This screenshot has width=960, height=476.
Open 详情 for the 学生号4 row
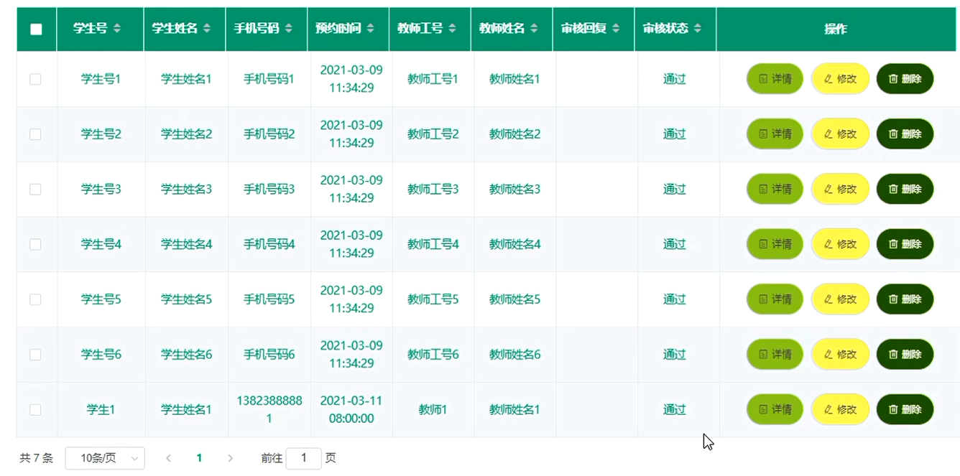775,244
